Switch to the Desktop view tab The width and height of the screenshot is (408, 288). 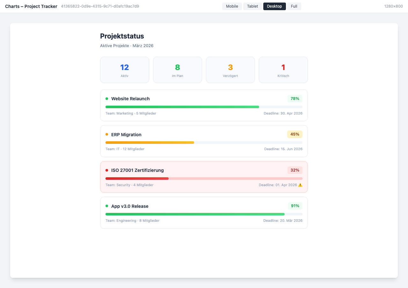274,6
